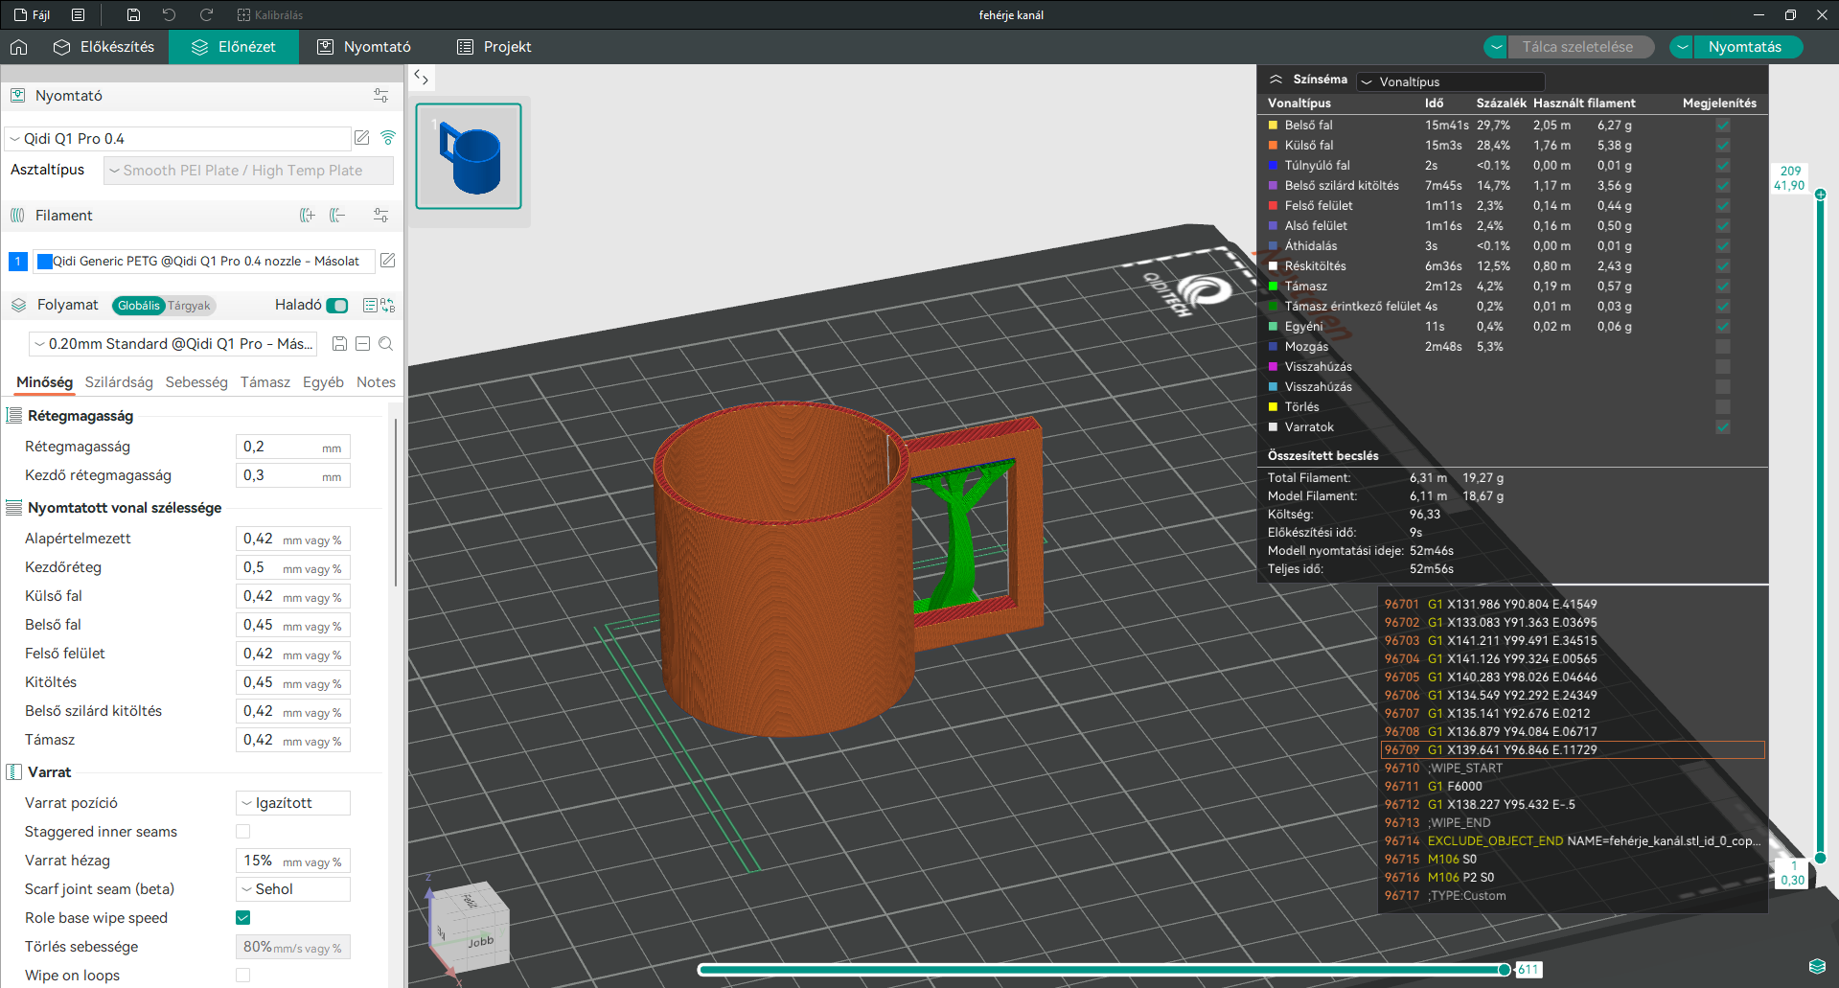Click the undo arrow icon

coord(169,14)
